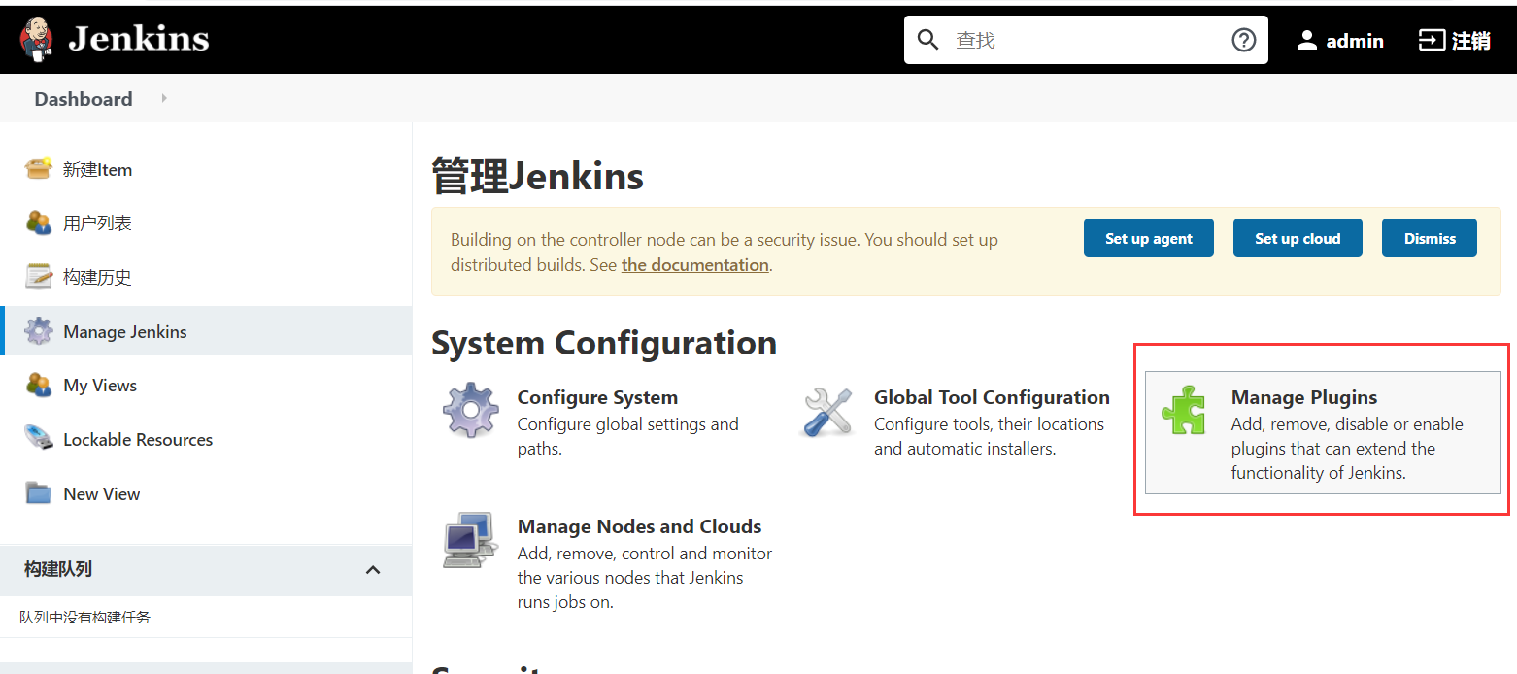This screenshot has width=1517, height=674.
Task: Click the Lockable Resources USB icon
Action: 39,439
